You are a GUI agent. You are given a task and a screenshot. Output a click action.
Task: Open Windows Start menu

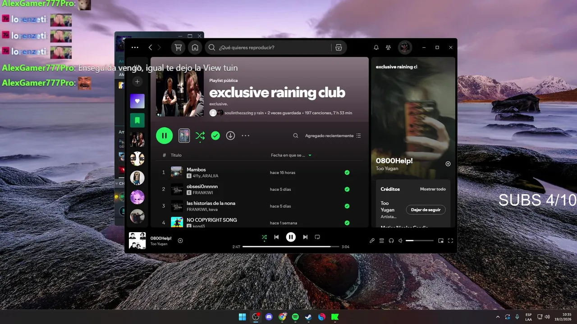243,317
